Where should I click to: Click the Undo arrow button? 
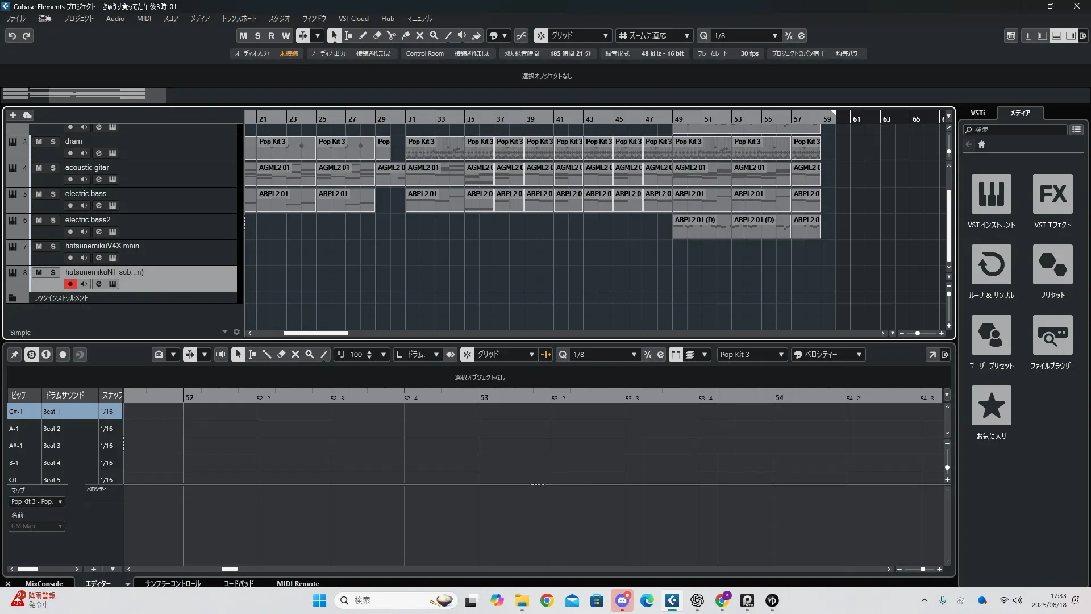(x=12, y=35)
